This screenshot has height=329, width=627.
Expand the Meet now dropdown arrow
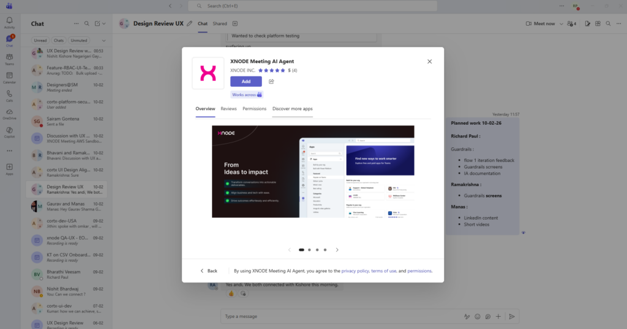click(560, 24)
